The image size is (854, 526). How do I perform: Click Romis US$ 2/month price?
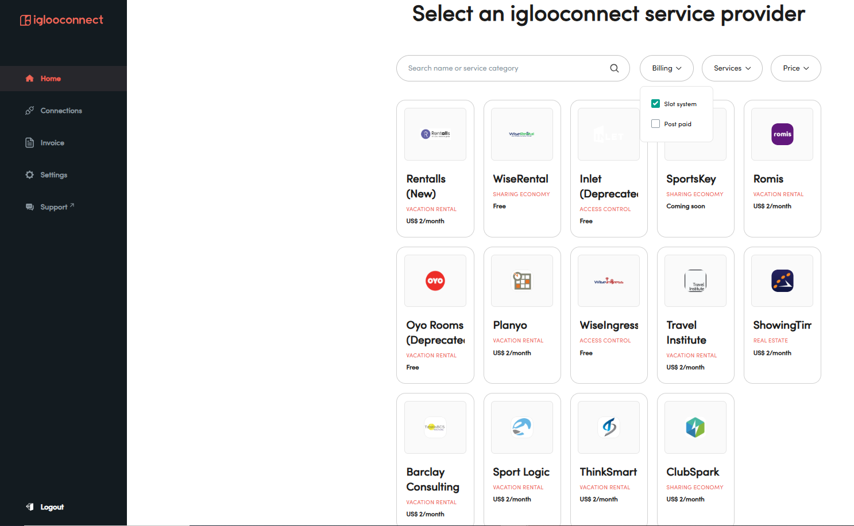[x=772, y=206]
